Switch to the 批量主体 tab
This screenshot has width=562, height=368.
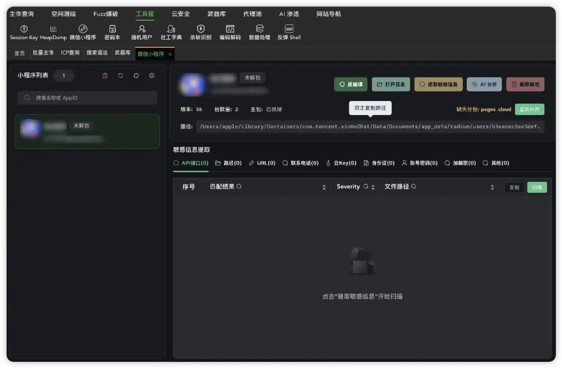[x=43, y=53]
